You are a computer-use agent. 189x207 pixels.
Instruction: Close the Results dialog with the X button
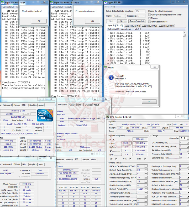(155, 67)
